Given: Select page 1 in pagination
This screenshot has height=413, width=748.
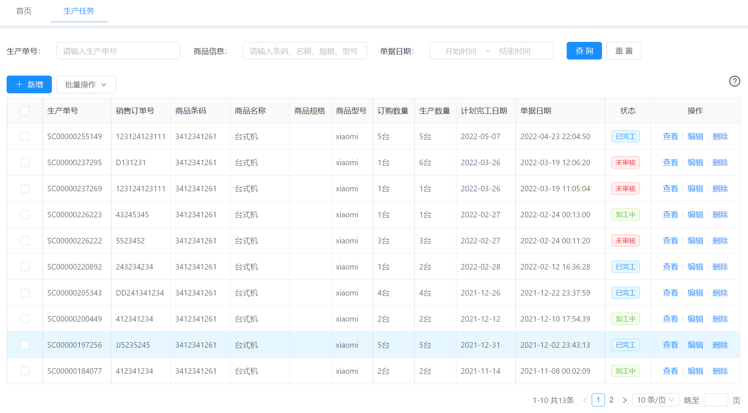Looking at the screenshot, I should (598, 400).
